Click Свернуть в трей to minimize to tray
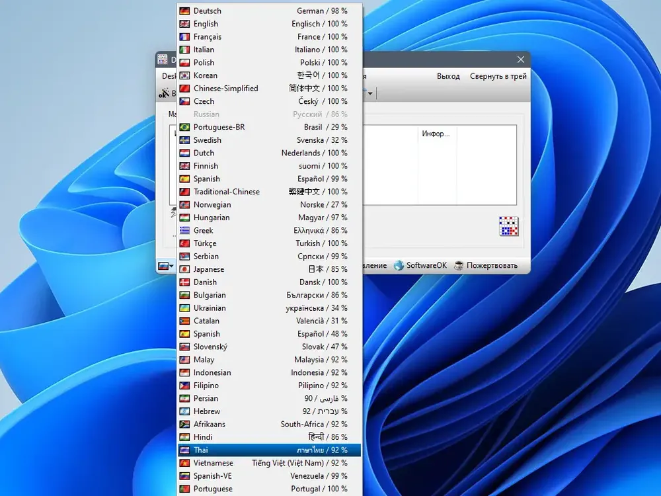The width and height of the screenshot is (661, 496). tap(498, 76)
